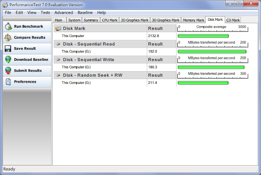
Task: Click the PerformanceTest title bar app icon
Action: pyautogui.click(x=5, y=5)
